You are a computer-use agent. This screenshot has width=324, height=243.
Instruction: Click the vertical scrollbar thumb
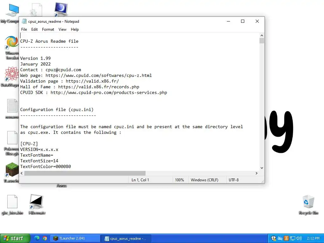[262, 40]
